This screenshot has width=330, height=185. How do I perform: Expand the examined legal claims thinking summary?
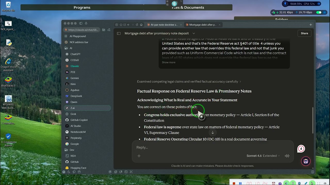pos(189,81)
